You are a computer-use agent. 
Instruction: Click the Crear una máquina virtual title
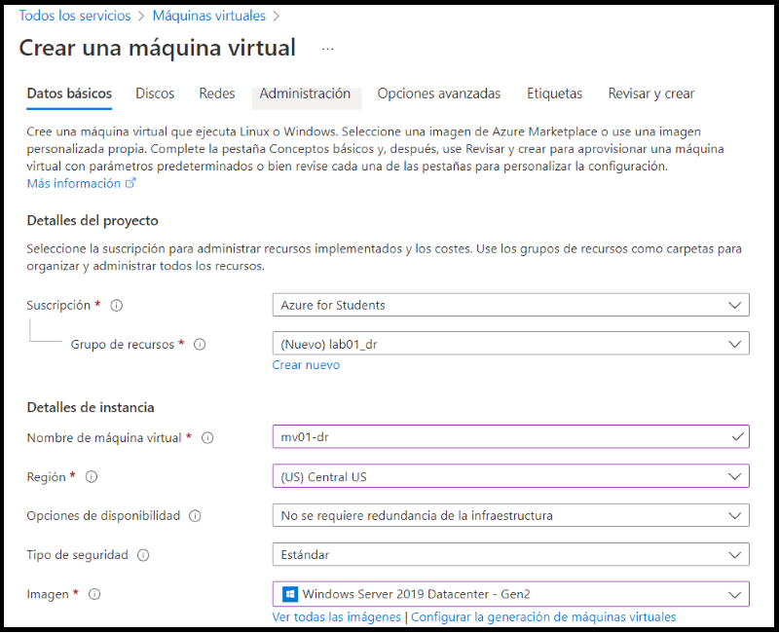tap(157, 48)
